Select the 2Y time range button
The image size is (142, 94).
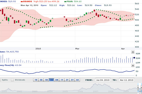67,80
